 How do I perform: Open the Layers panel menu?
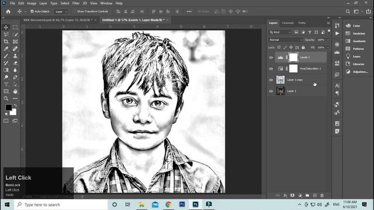(328, 23)
